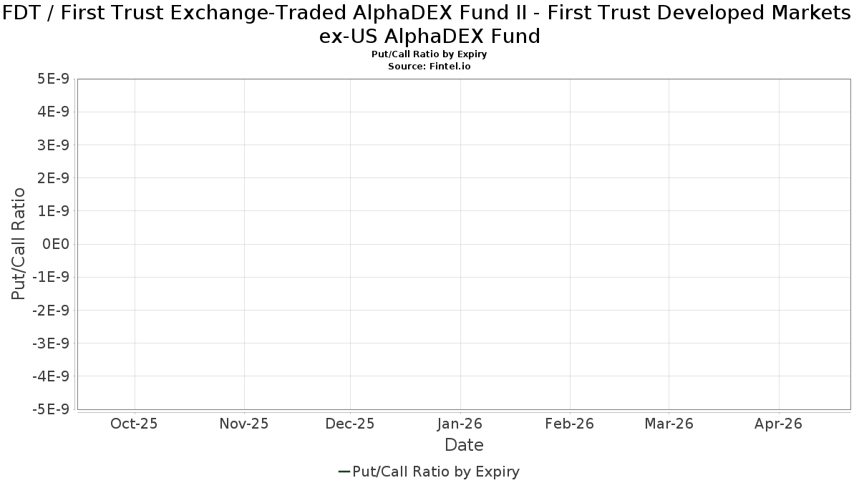Click the Dec-25 date axis label

tap(350, 424)
